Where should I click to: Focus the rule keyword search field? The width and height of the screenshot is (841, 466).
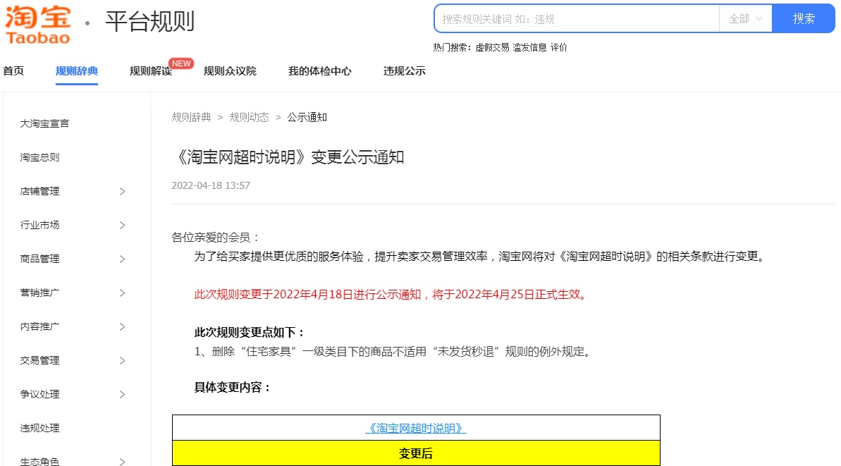pyautogui.click(x=576, y=19)
